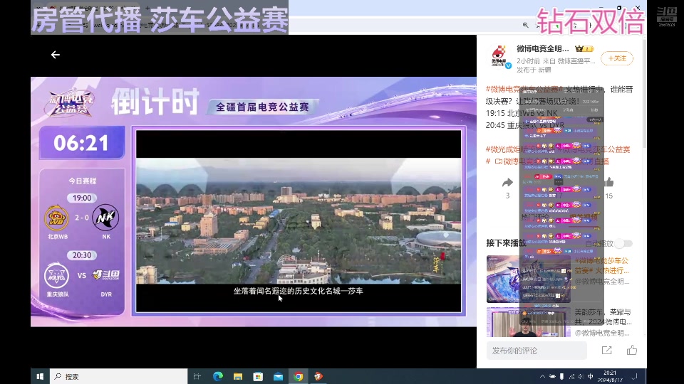Click the NK team logo
The image size is (684, 384).
tap(105, 218)
